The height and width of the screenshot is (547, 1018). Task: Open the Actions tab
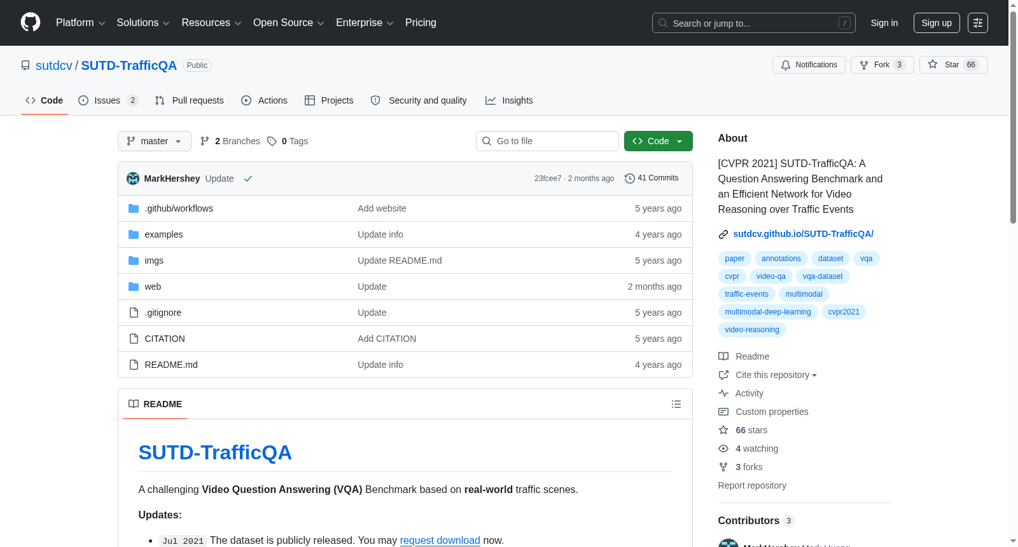click(265, 100)
